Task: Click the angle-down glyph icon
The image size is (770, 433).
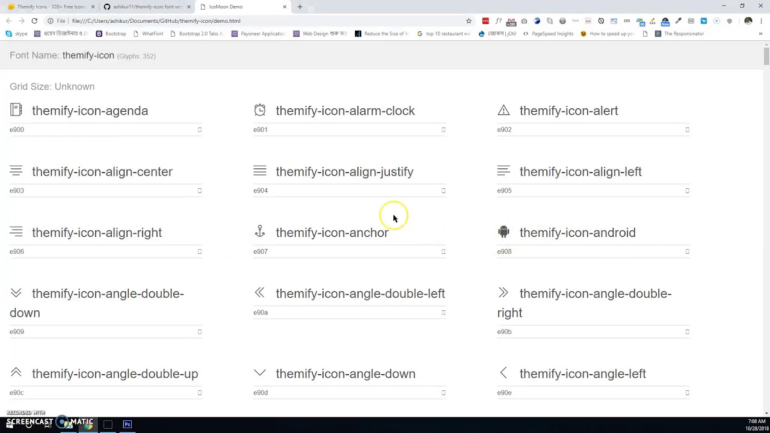Action: [260, 373]
